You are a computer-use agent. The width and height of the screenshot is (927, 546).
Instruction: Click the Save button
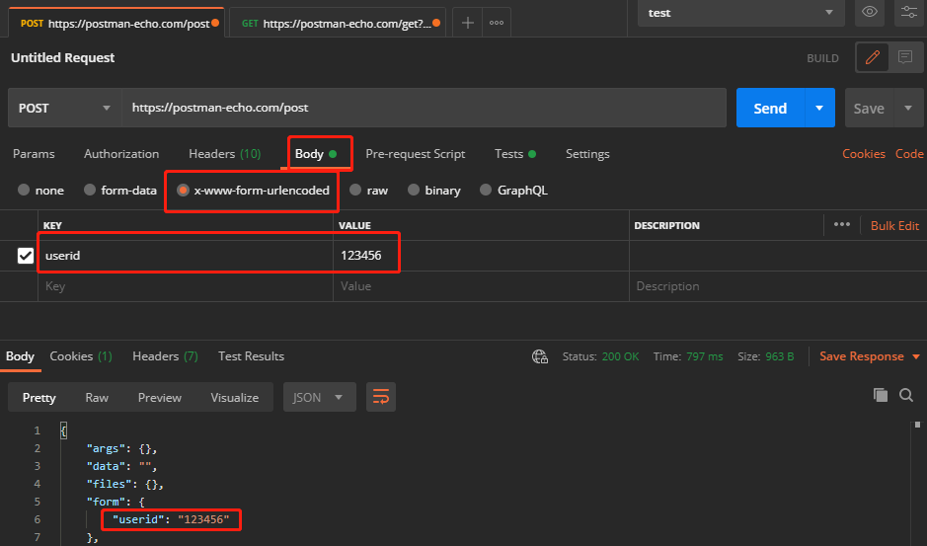tap(869, 108)
